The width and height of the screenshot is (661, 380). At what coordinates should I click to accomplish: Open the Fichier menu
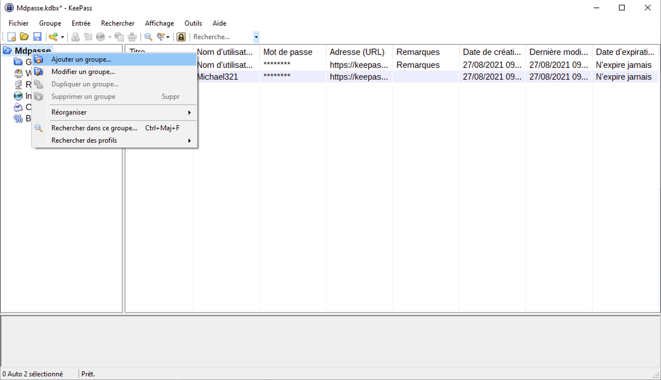point(19,23)
